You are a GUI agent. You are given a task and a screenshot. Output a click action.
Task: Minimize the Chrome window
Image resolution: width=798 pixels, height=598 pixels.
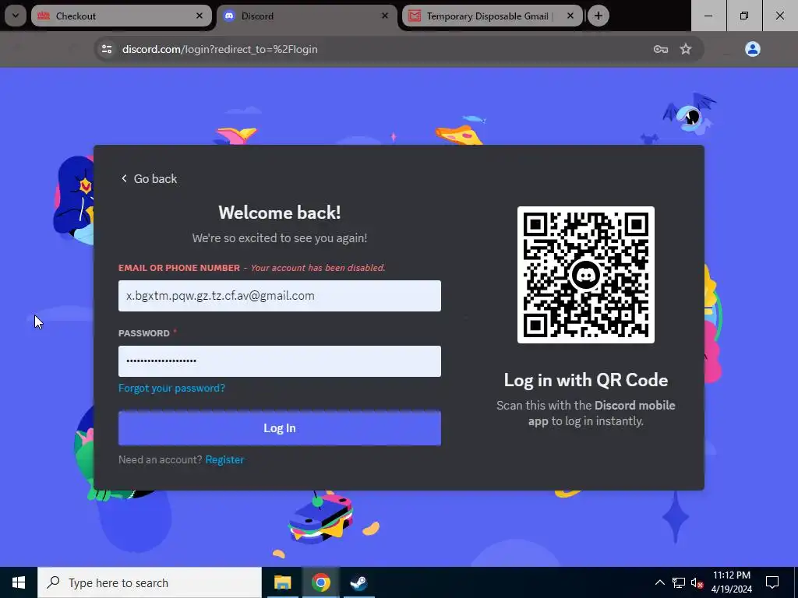[708, 16]
